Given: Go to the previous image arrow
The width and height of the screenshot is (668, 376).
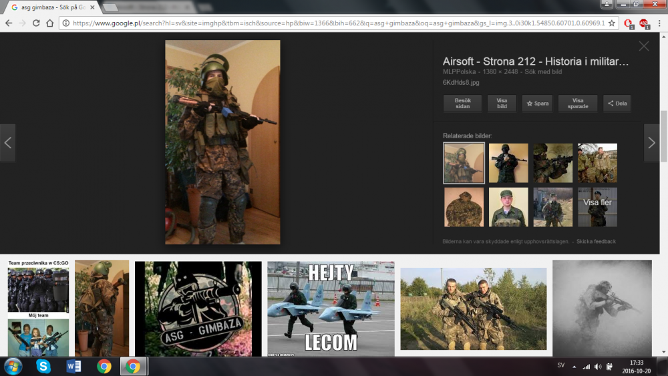Looking at the screenshot, I should [8, 143].
